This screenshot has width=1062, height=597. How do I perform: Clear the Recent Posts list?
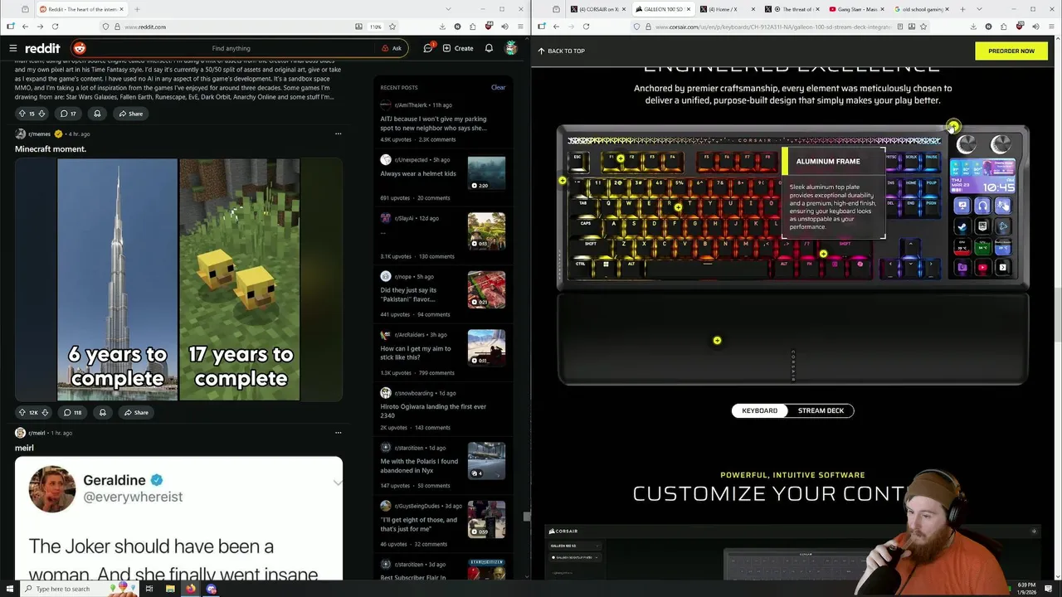498,87
